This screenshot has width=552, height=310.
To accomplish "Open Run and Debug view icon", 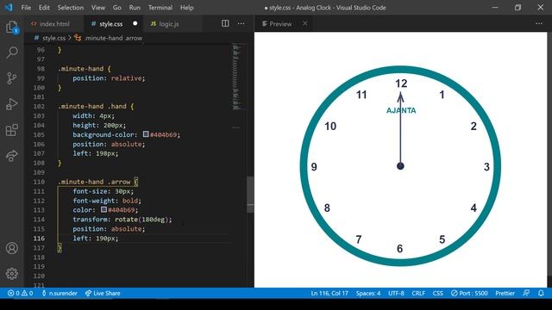I will pos(11,104).
